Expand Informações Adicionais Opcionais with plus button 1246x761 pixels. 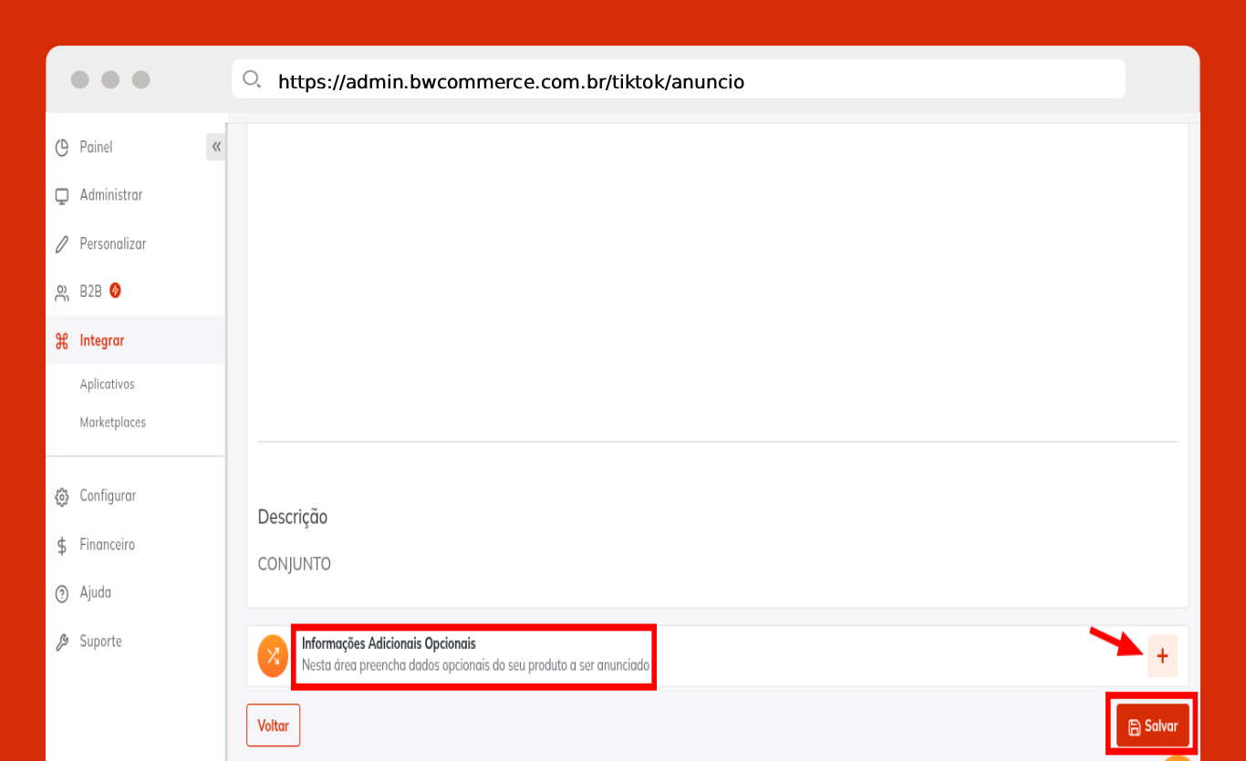click(x=1162, y=656)
